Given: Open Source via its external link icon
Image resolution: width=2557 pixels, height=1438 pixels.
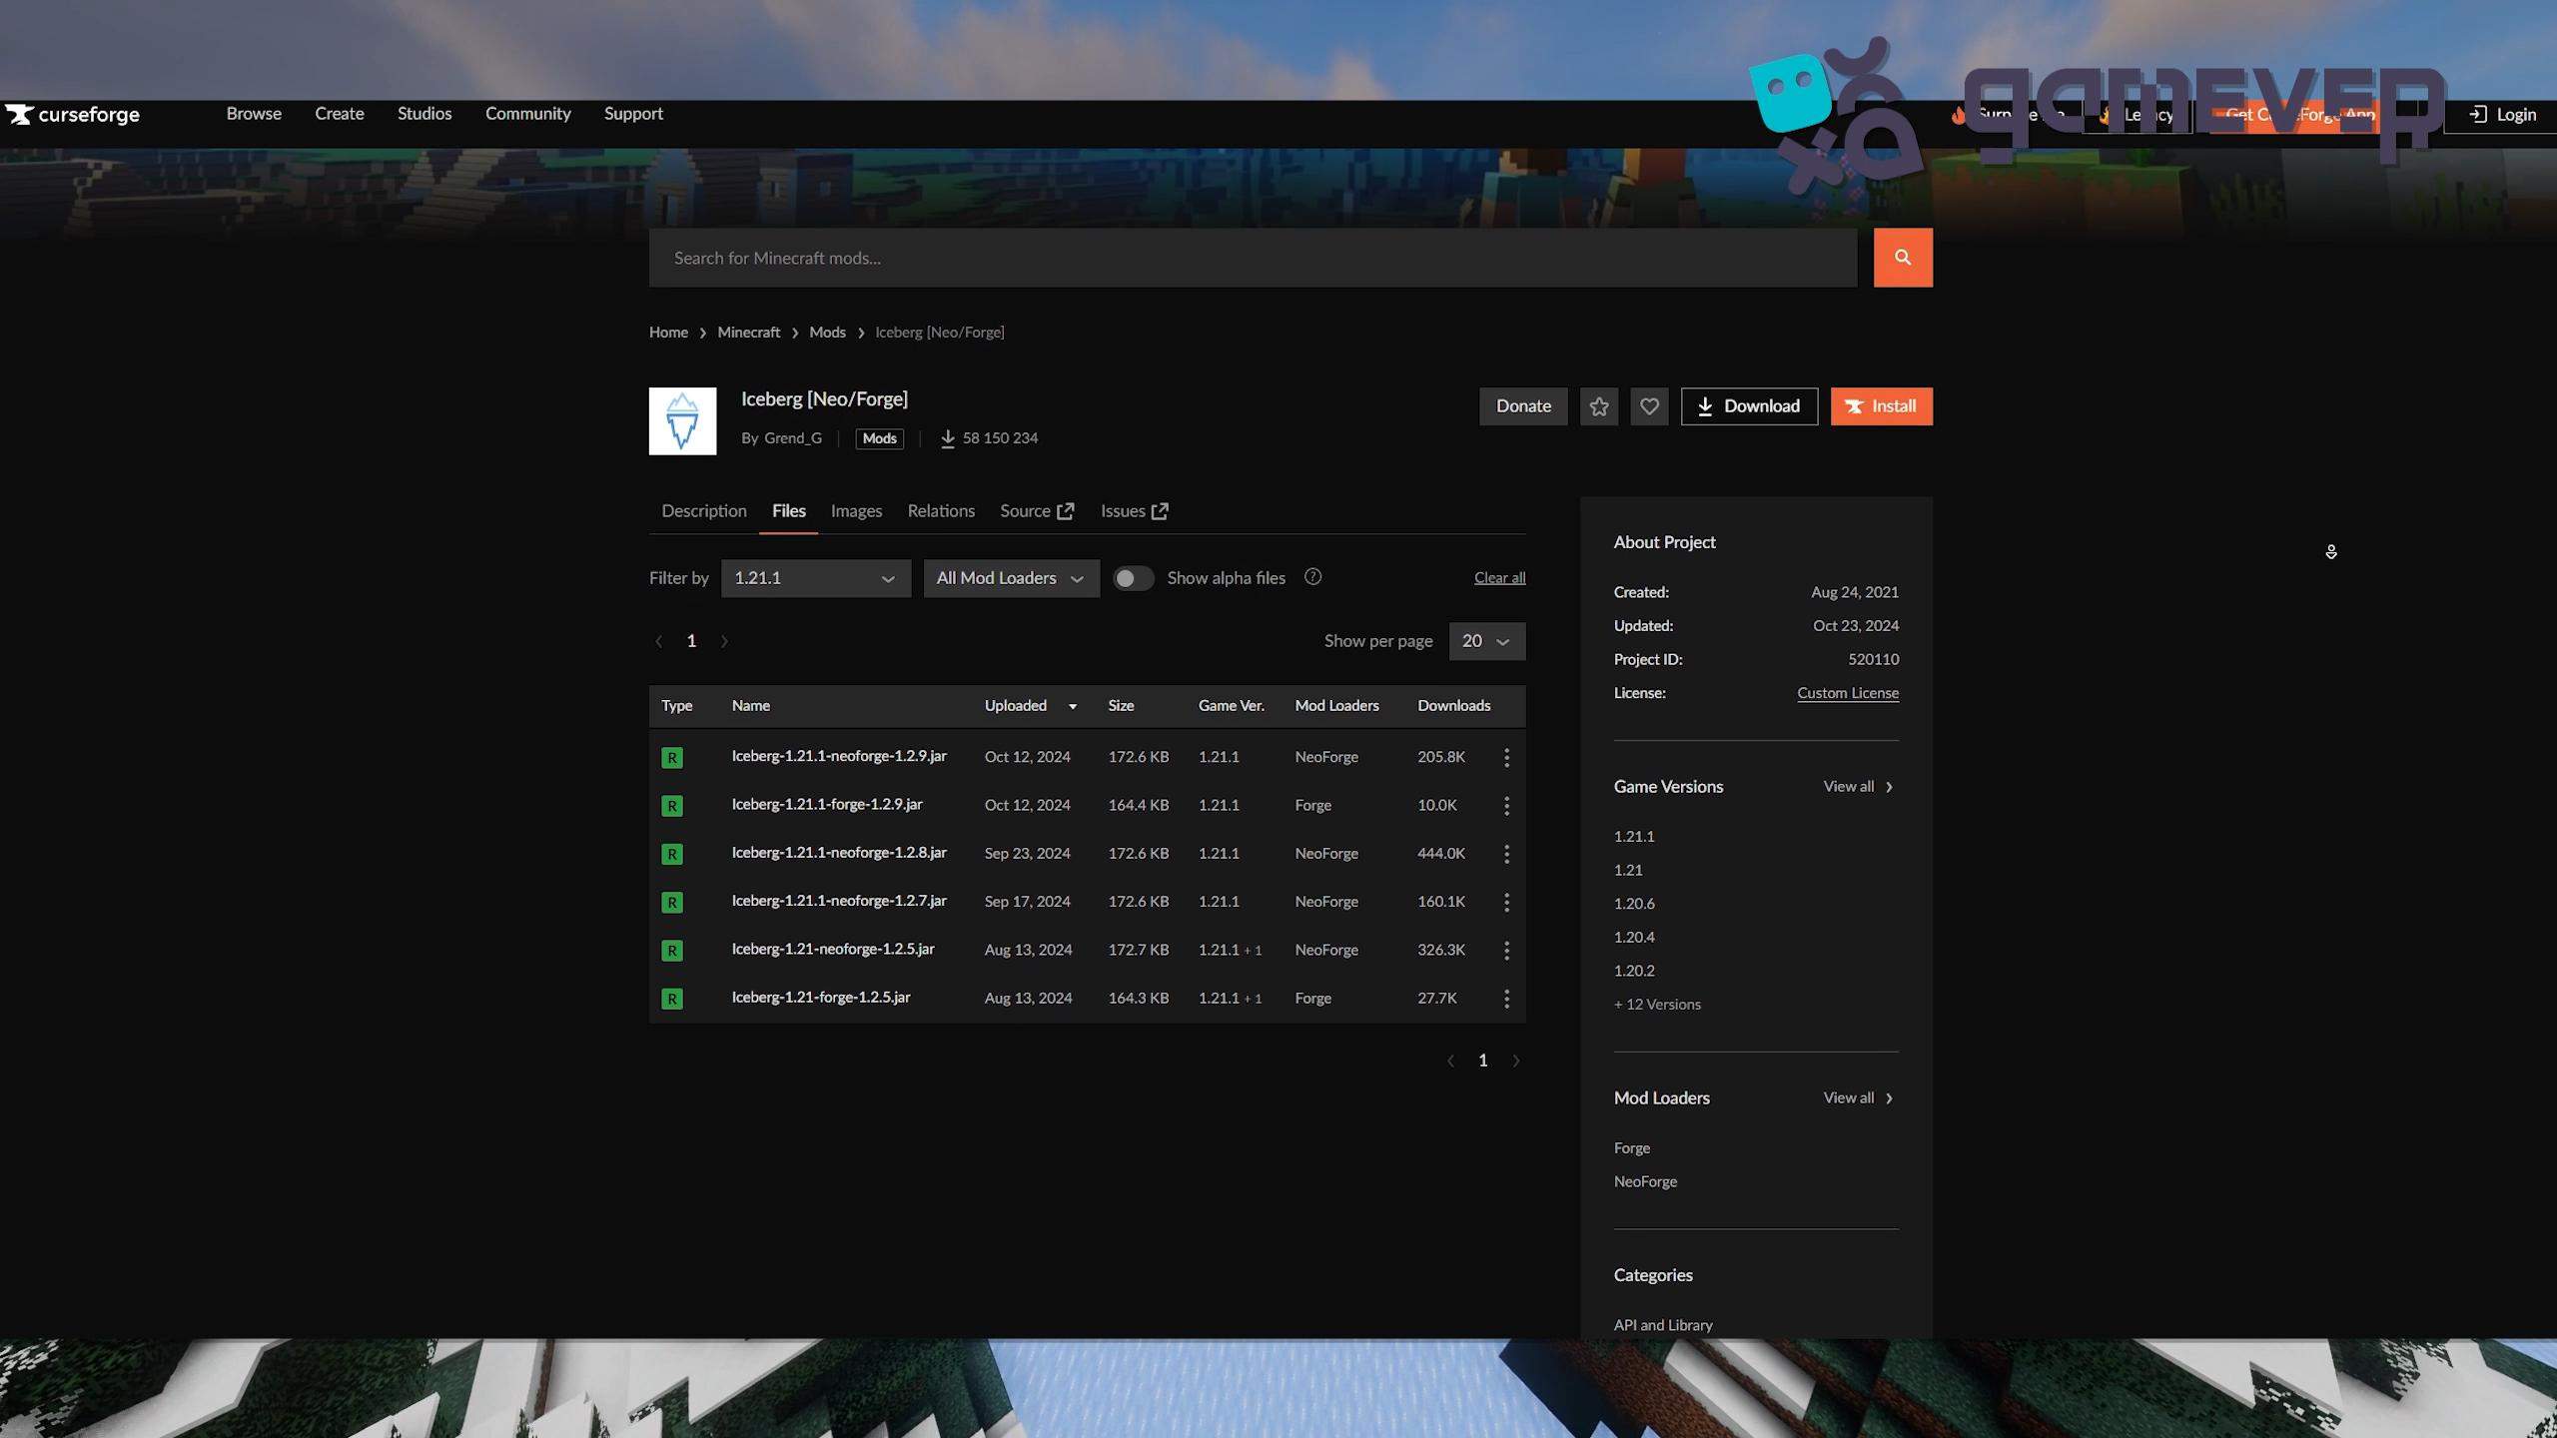Looking at the screenshot, I should pos(1065,510).
